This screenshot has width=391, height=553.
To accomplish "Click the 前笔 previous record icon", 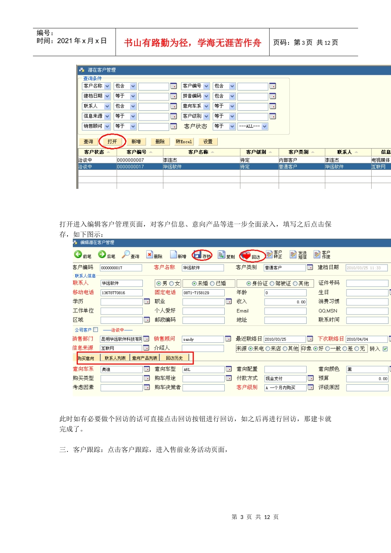I will (x=78, y=255).
